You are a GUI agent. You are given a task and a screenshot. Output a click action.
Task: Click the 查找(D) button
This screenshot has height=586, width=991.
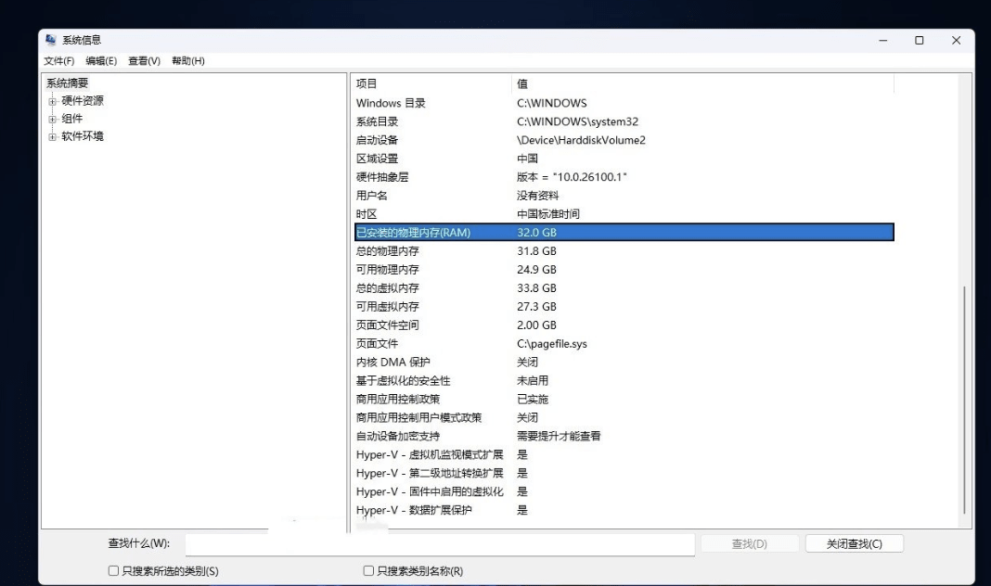pyautogui.click(x=749, y=544)
